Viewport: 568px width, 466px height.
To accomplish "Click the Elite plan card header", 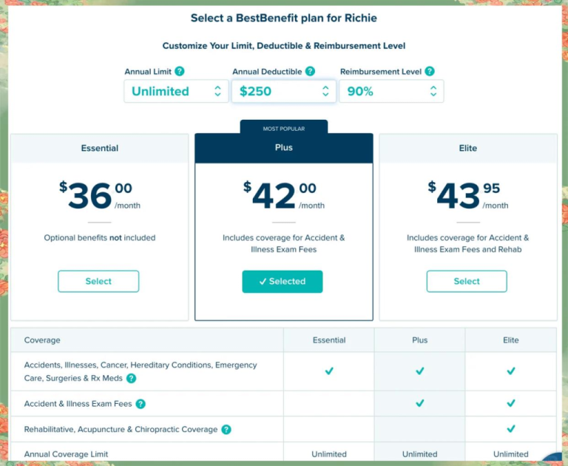I will coord(468,148).
